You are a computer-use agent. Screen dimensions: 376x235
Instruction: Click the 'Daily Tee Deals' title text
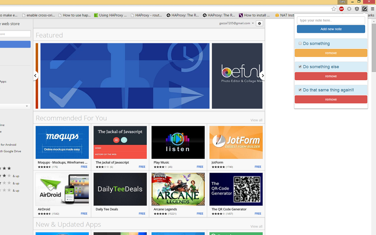click(x=107, y=209)
